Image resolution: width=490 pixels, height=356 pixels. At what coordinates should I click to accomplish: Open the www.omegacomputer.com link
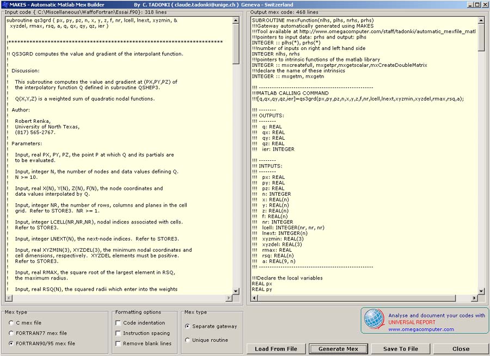coord(421,329)
